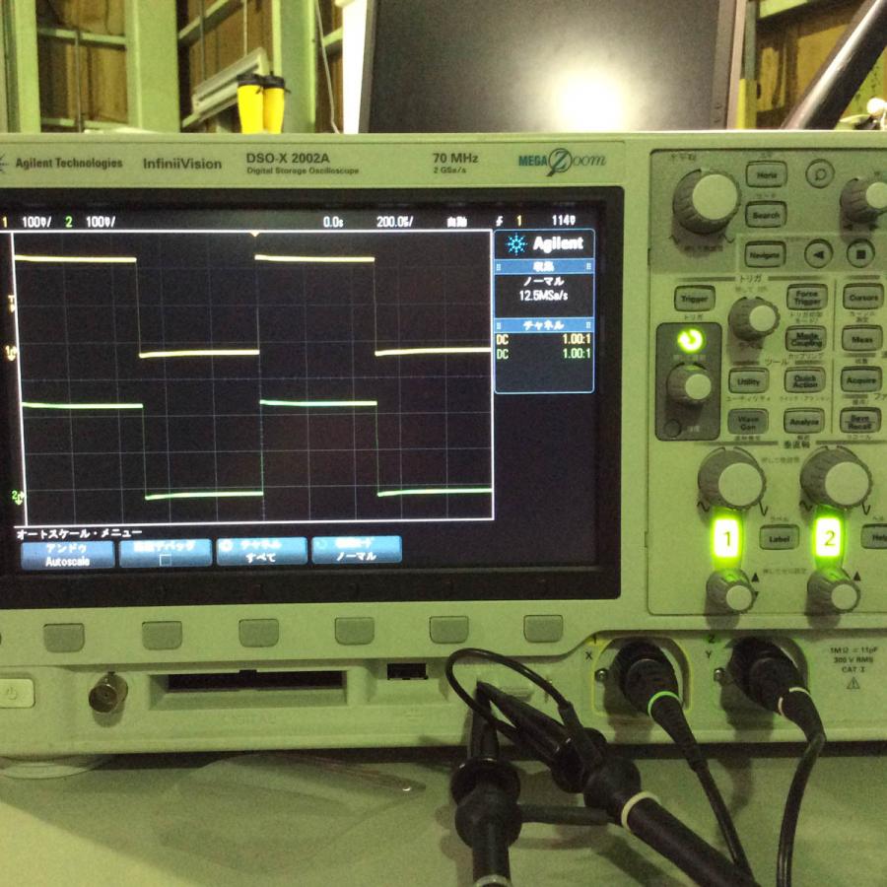Open the Meas measurement button
The image size is (887, 887).
point(861,338)
